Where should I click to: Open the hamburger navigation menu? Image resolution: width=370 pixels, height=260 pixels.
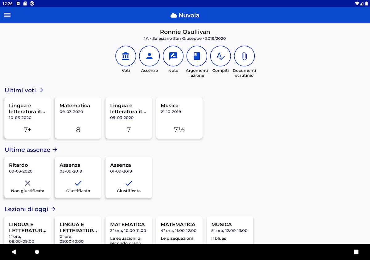click(x=7, y=15)
